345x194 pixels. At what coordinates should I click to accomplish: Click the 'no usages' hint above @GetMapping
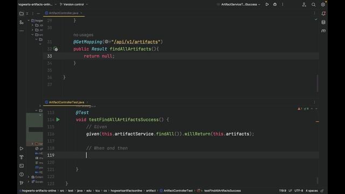83,34
